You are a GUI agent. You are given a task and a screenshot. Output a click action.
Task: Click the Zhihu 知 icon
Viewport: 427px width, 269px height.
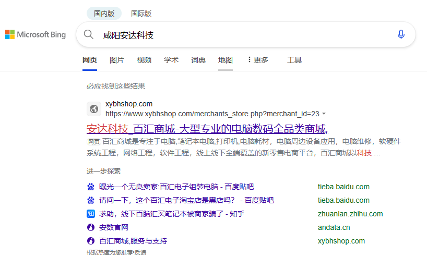pyautogui.click(x=91, y=214)
